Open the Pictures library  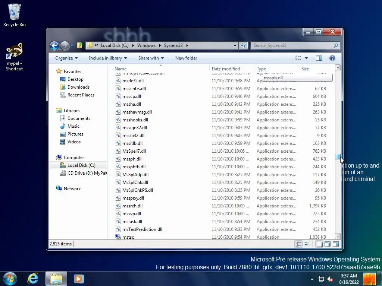click(72, 134)
